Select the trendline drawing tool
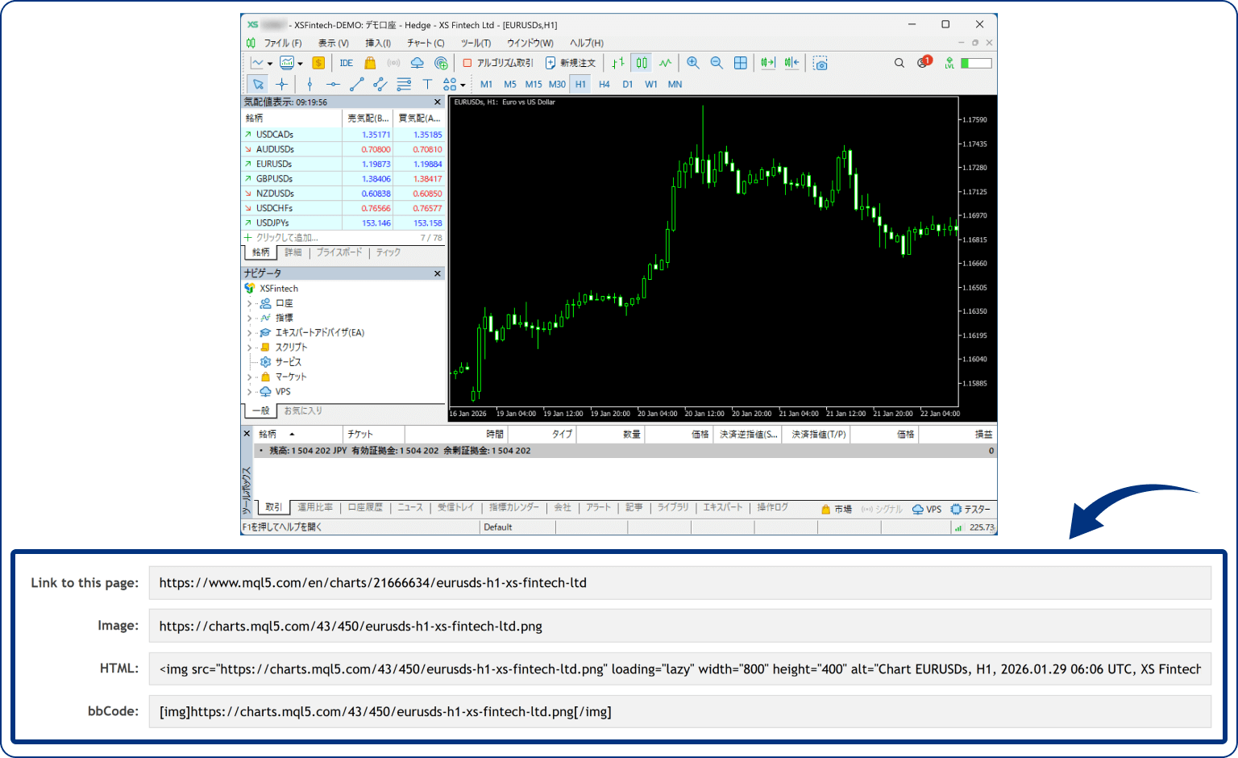The image size is (1238, 758). (357, 84)
